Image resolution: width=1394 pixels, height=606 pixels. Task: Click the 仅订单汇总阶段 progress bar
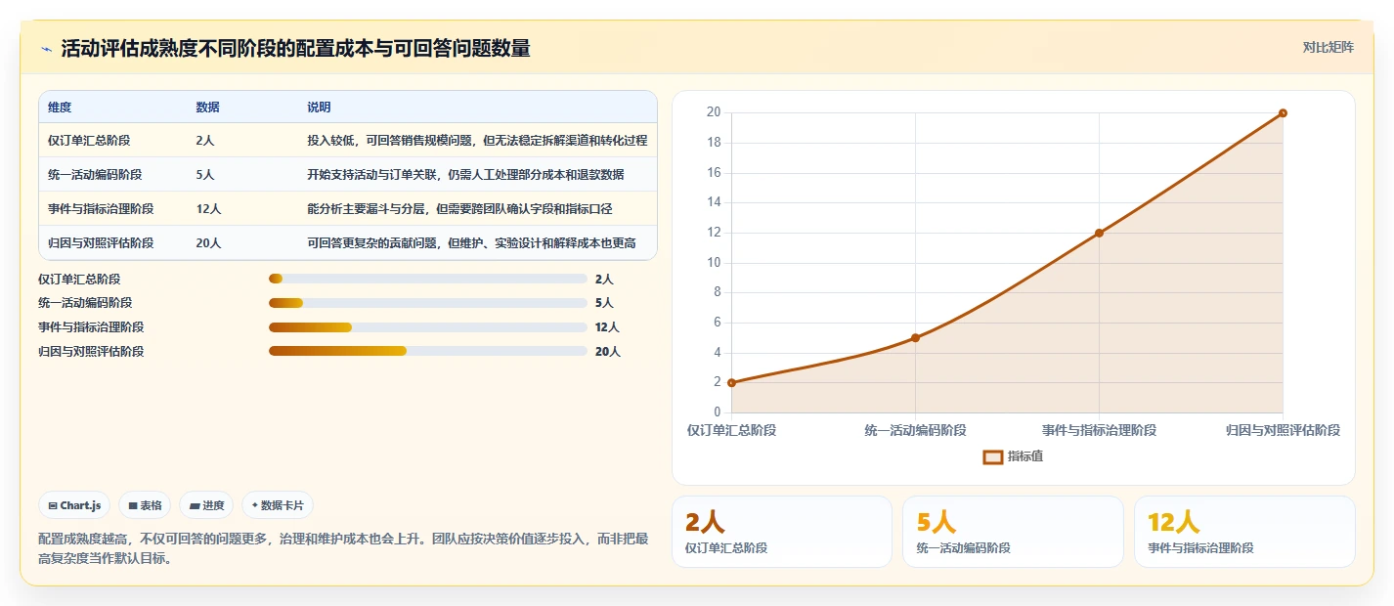[x=428, y=279]
